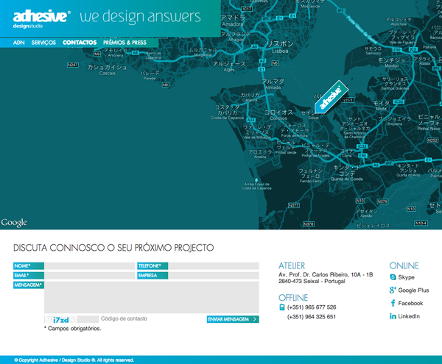Image resolution: width=442 pixels, height=364 pixels.
Task: Click the Skype icon
Action: coord(393,277)
